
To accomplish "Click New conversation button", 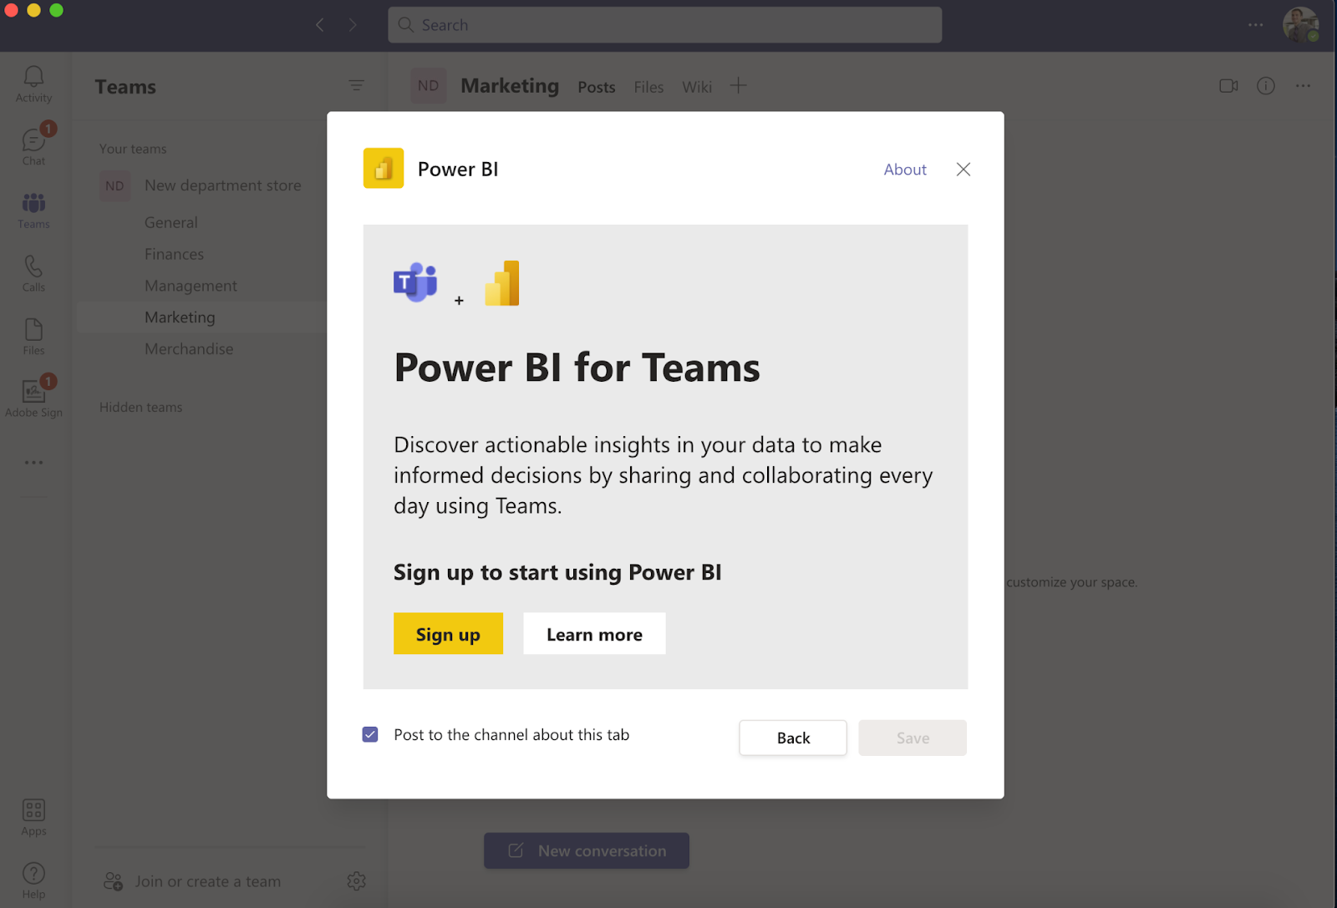I will (587, 850).
